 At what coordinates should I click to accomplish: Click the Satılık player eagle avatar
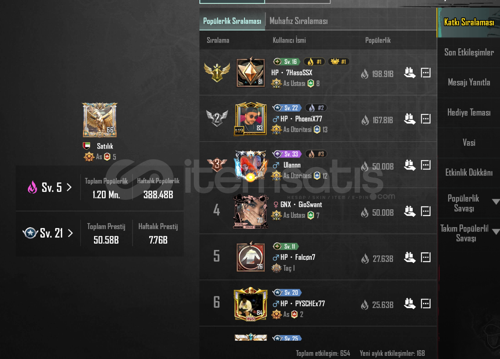click(100, 120)
